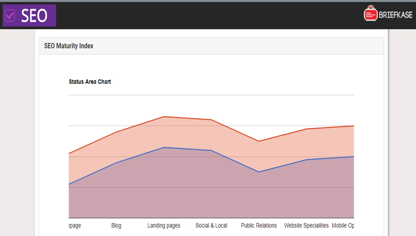Click the Social & Local axis label
416x236 pixels.
211,226
